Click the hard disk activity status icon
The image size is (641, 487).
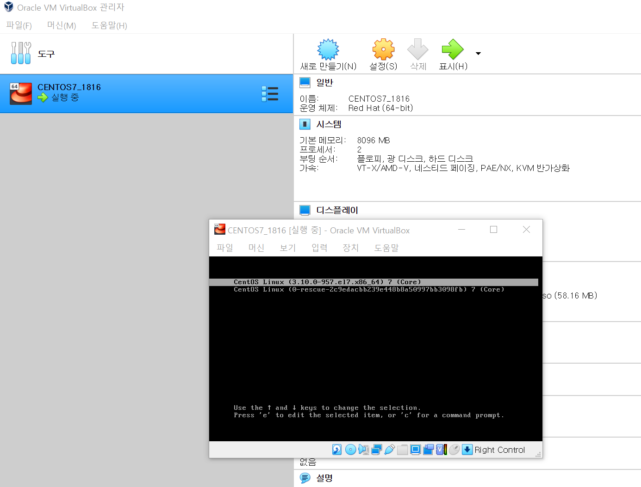[x=337, y=450]
